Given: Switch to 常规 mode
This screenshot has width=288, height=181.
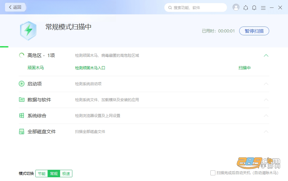Looking at the screenshot, I should pyautogui.click(x=54, y=174).
